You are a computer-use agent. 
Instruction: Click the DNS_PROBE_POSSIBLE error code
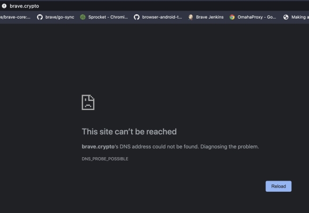(x=105, y=159)
